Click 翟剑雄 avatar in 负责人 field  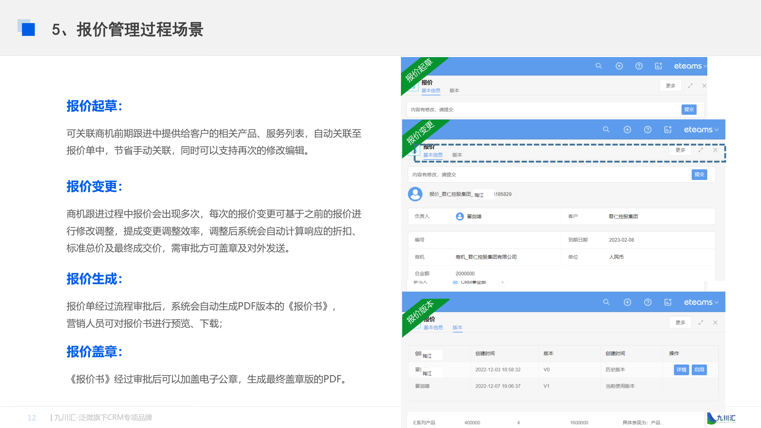coord(459,216)
